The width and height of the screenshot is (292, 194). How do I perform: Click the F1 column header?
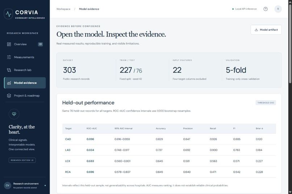tap(234, 129)
